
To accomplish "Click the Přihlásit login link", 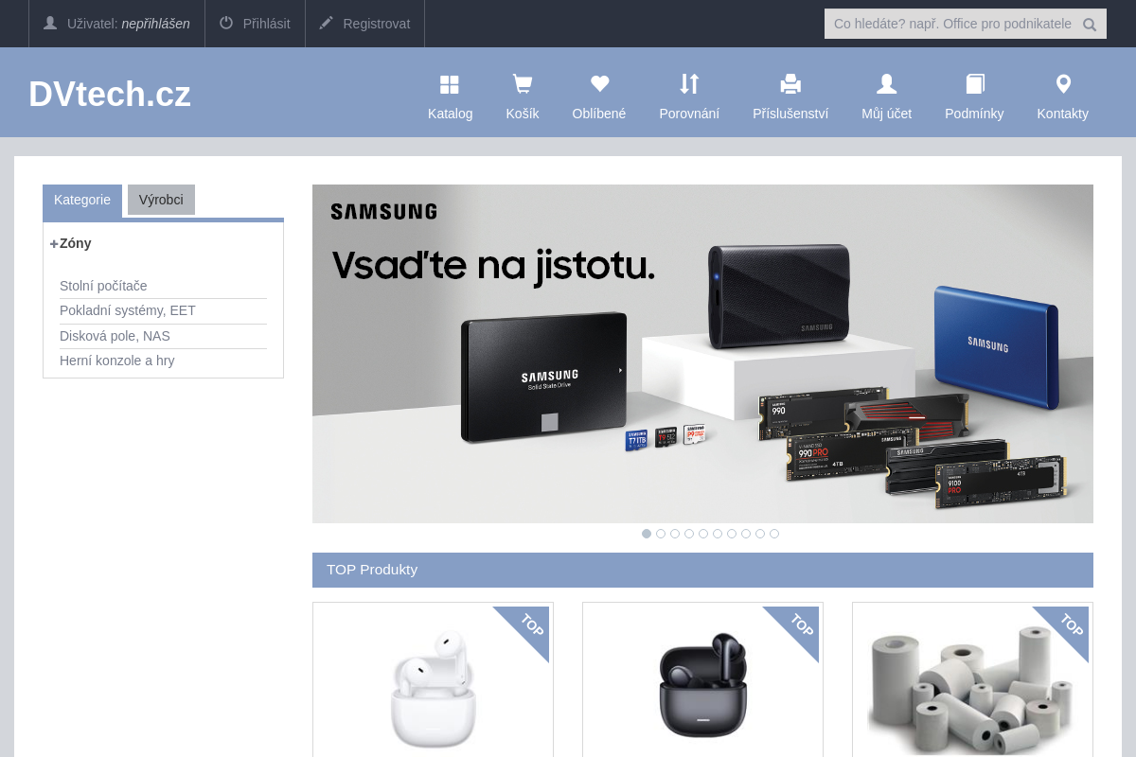I will coord(266,24).
